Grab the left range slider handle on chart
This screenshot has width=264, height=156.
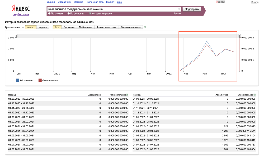(16, 36)
